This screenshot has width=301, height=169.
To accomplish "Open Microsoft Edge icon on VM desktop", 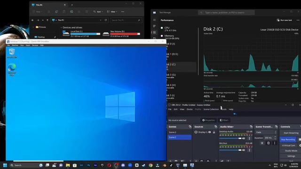I will [12, 70].
